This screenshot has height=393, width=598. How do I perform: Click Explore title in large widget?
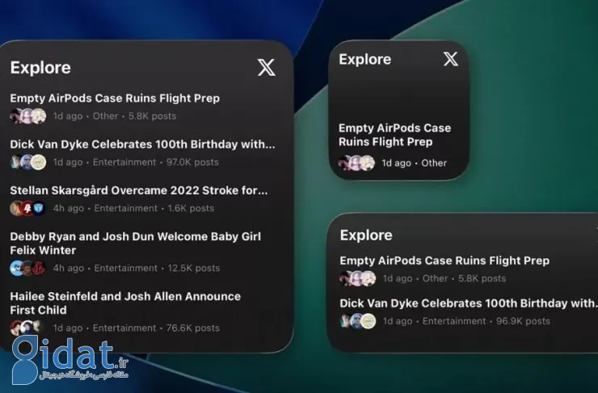click(x=40, y=68)
